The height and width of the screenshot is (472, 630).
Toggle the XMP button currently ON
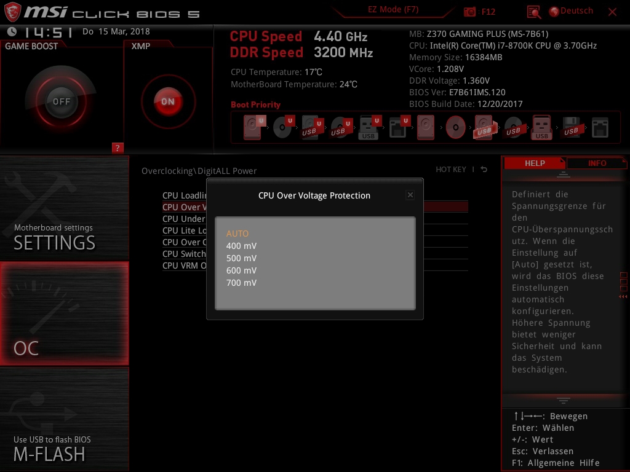point(168,101)
